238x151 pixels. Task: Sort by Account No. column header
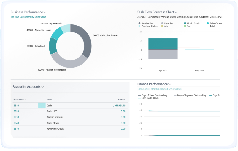click(20, 100)
